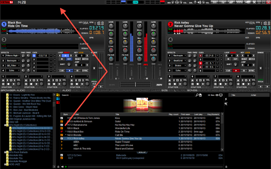Image resolution: width=271 pixels, height=169 pixels.
Task: Expand the ACID JAZZ folder
Action: (x=5, y=164)
